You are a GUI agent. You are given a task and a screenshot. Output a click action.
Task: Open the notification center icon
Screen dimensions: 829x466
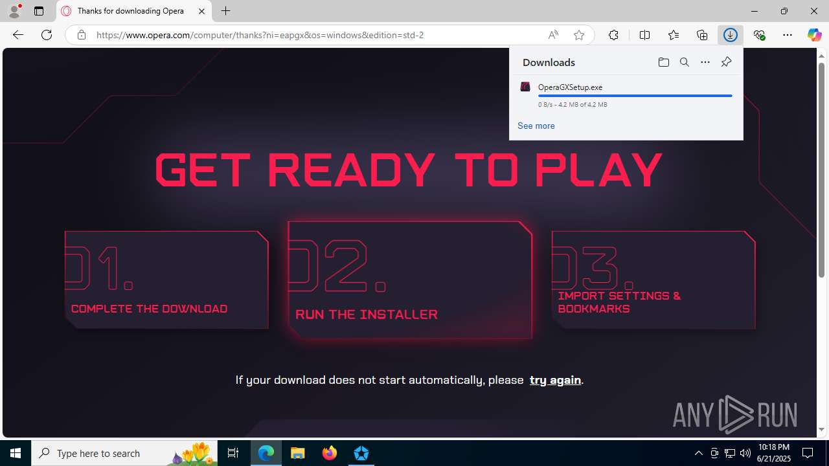pyautogui.click(x=808, y=453)
